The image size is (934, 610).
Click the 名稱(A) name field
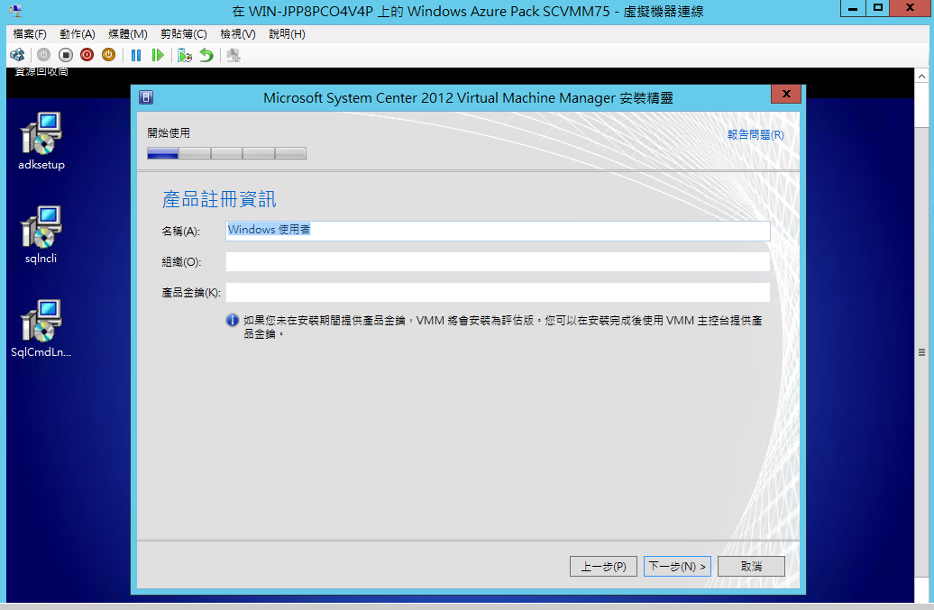pos(498,231)
